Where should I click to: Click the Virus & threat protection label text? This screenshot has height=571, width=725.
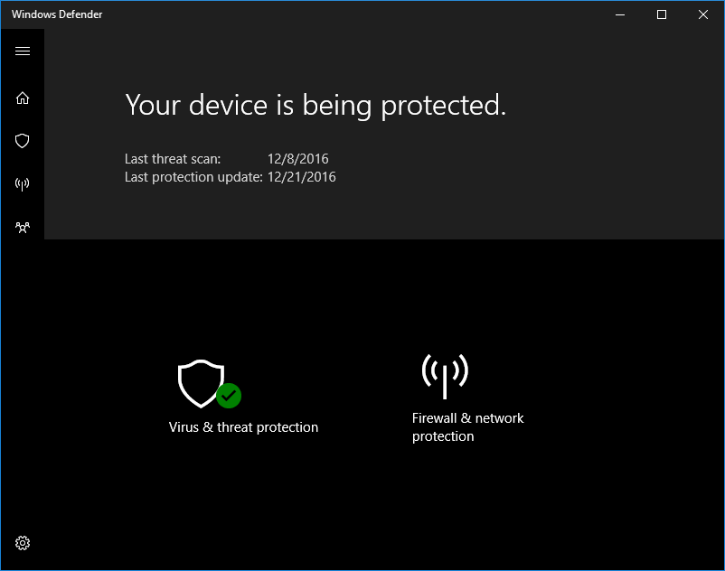(243, 426)
